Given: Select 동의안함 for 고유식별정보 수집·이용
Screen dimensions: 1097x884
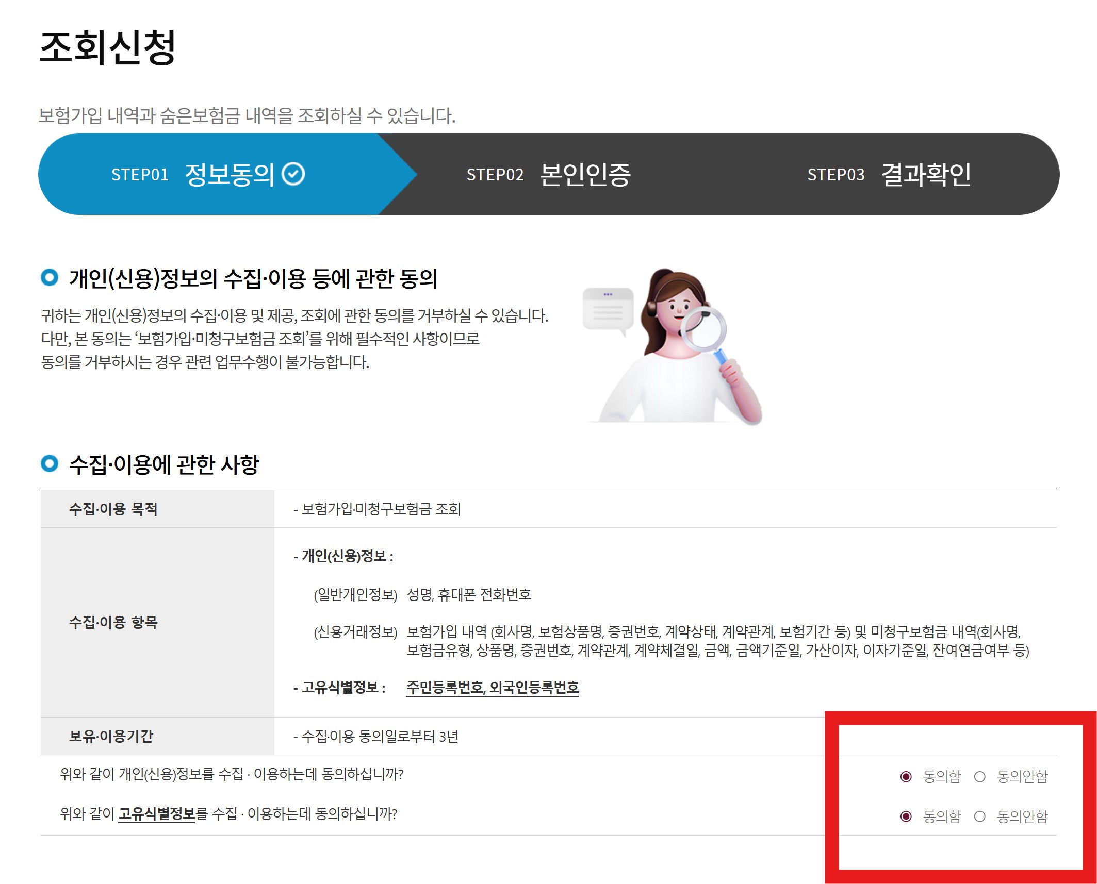Looking at the screenshot, I should pyautogui.click(x=980, y=816).
